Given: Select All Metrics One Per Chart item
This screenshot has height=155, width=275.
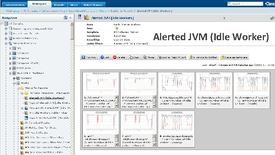Looking at the screenshot, I should (x=40, y=128).
